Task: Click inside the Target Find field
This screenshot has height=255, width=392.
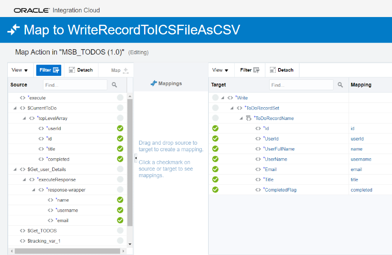Action: point(301,84)
